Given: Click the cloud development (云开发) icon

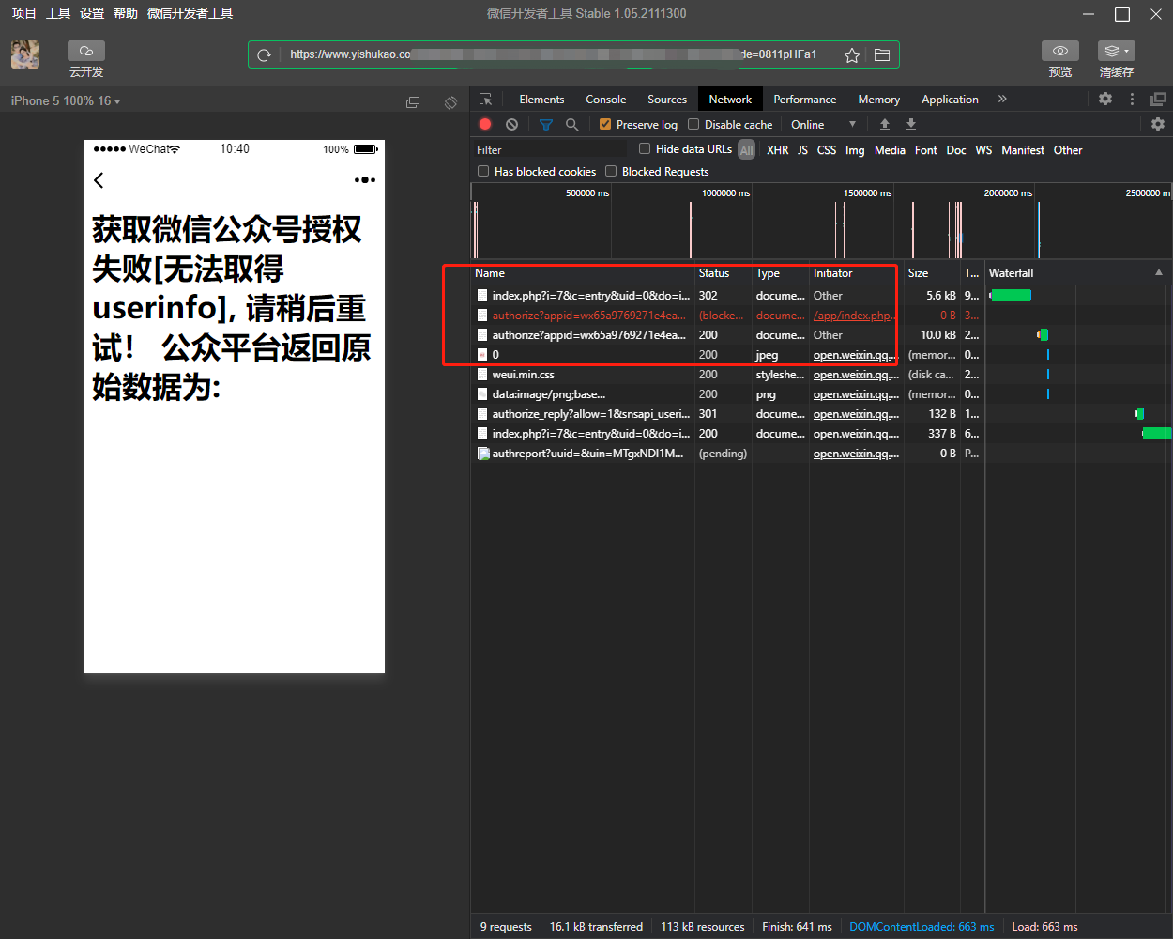Looking at the screenshot, I should 86,51.
